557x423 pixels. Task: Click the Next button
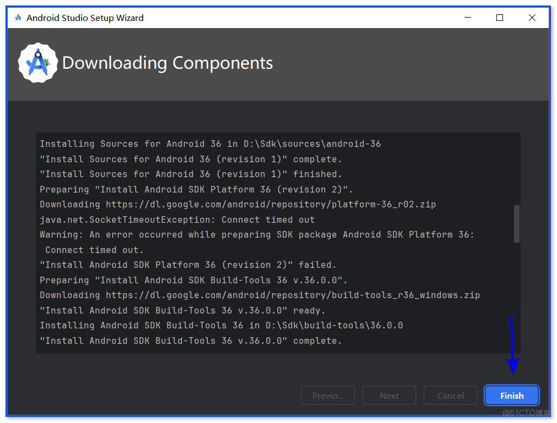click(388, 395)
